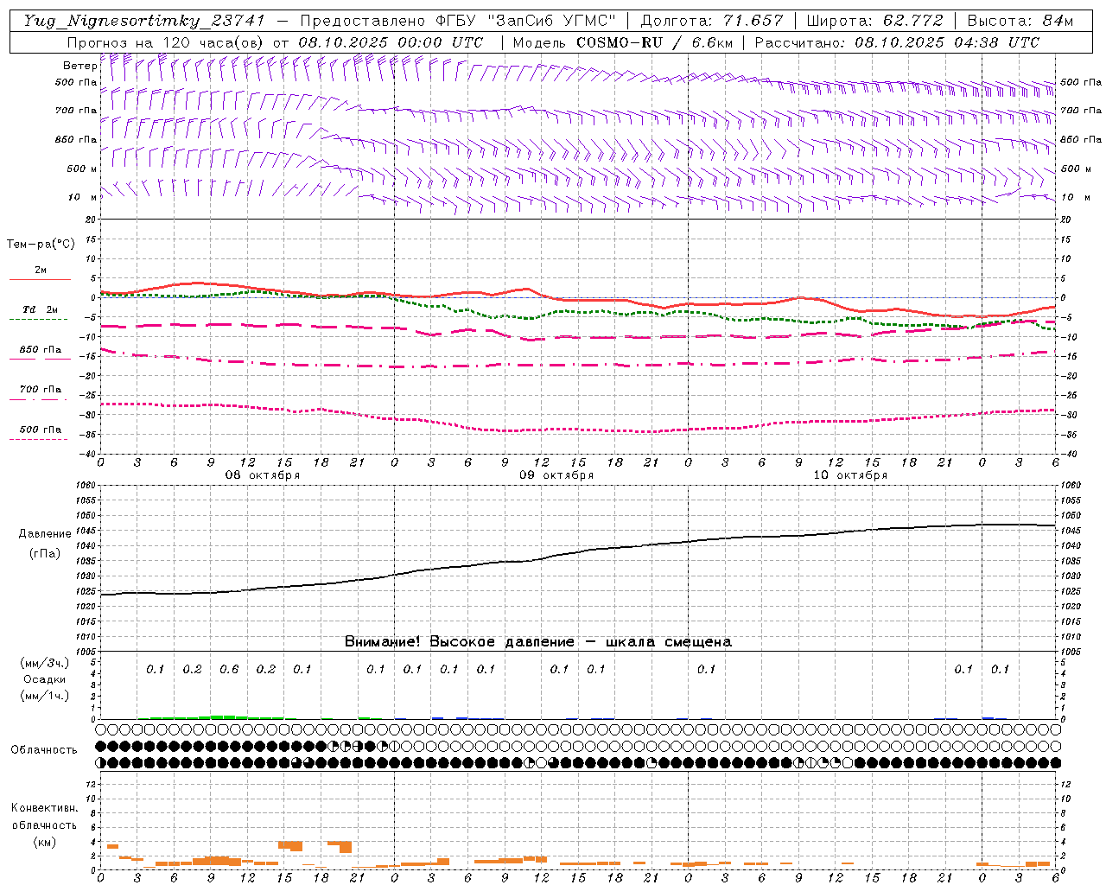The height and width of the screenshot is (885, 1106).
Task: Click the '(мм/3ч.)' units label
Action: click(x=44, y=664)
